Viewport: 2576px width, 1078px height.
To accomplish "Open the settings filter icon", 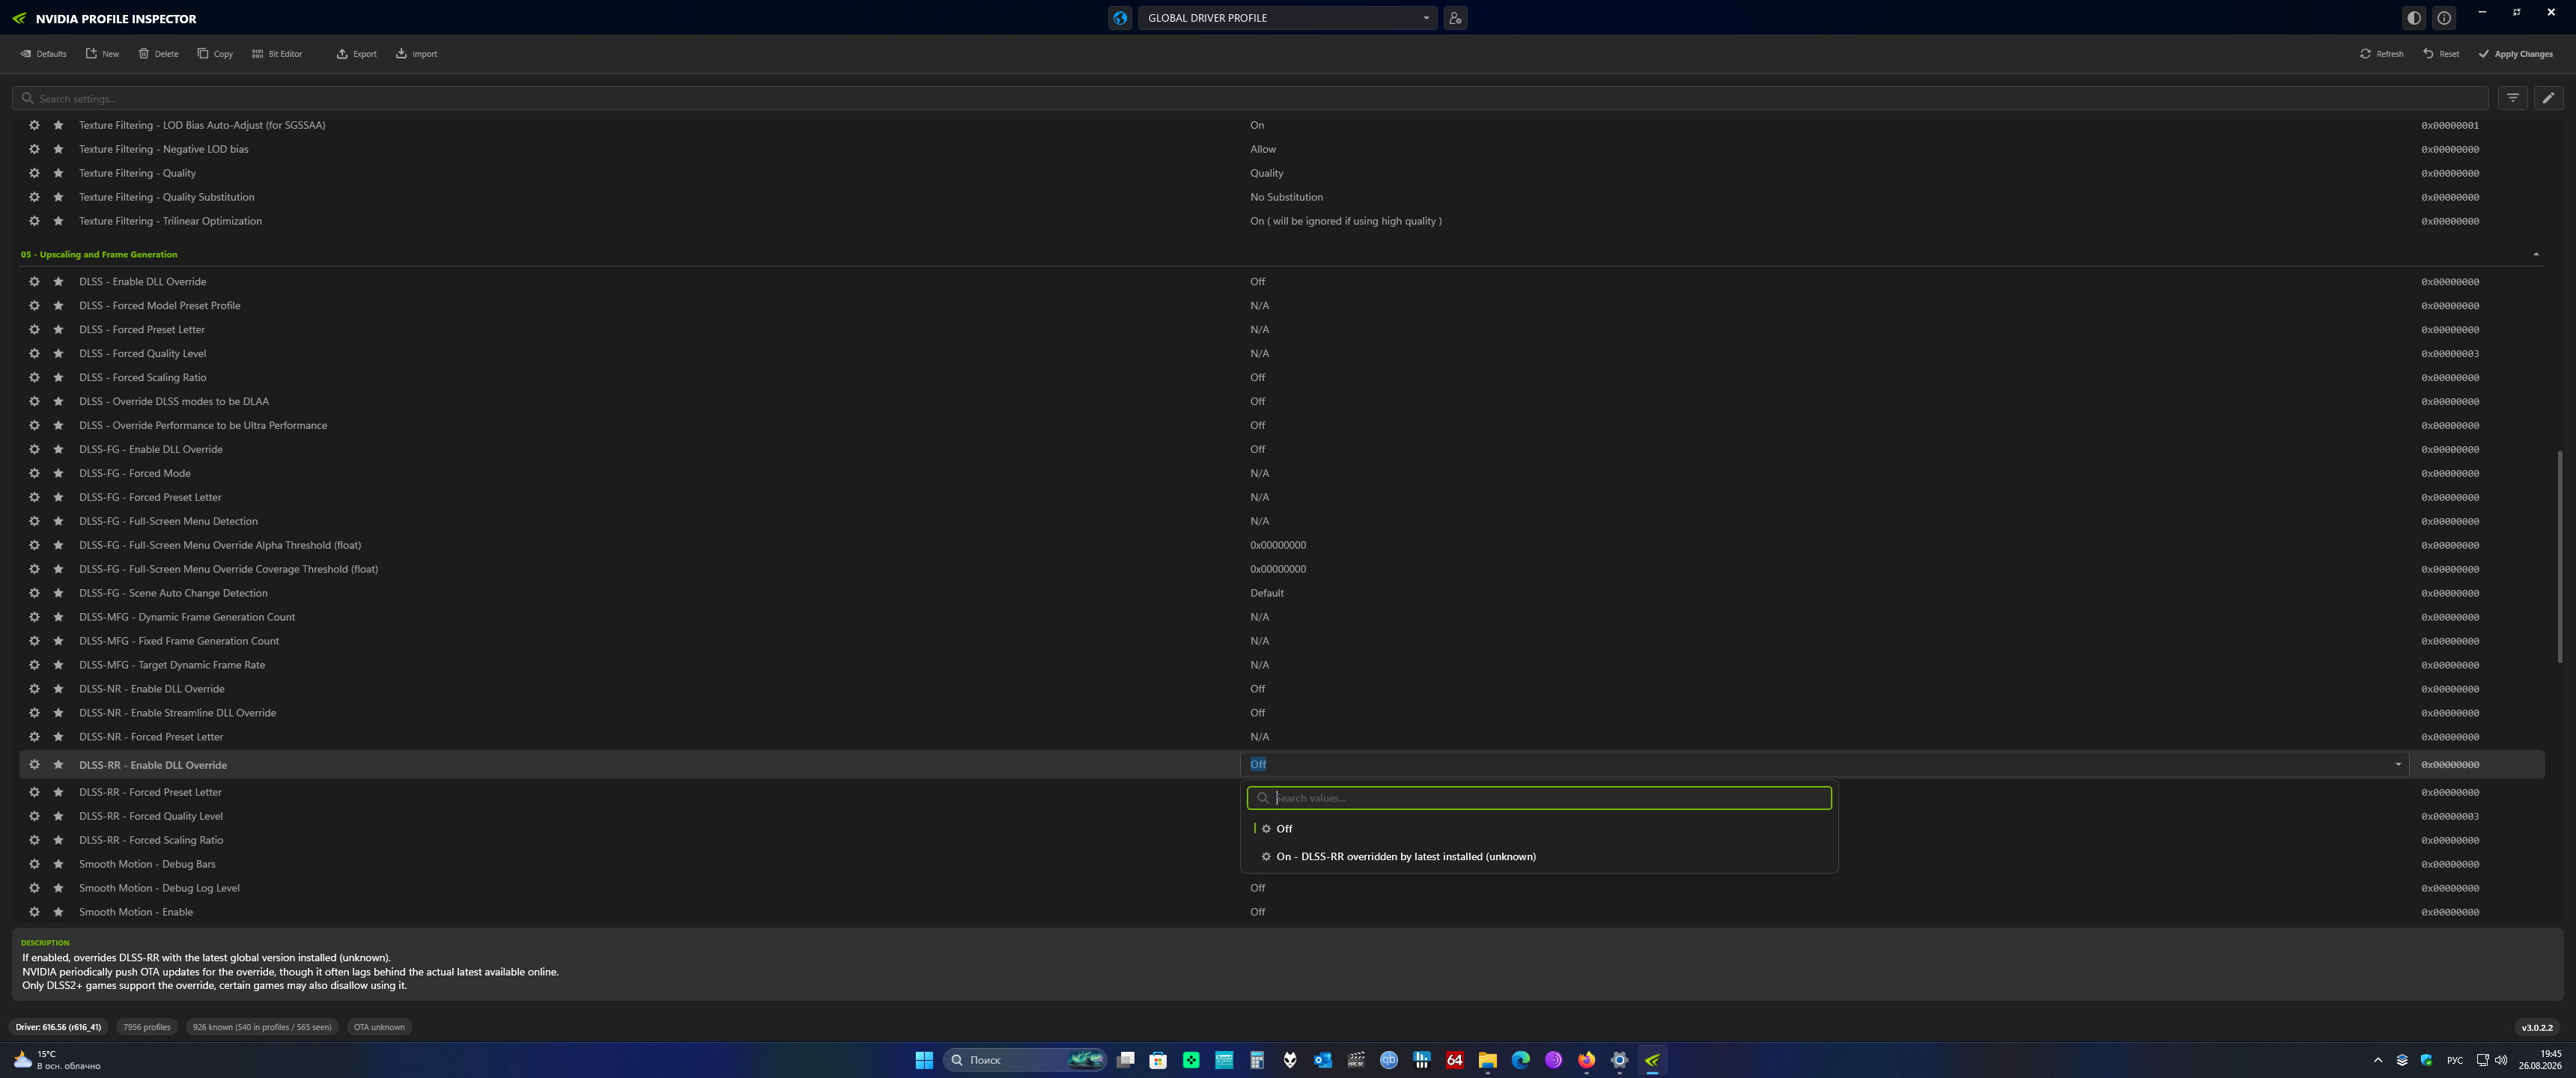I will tap(2513, 98).
